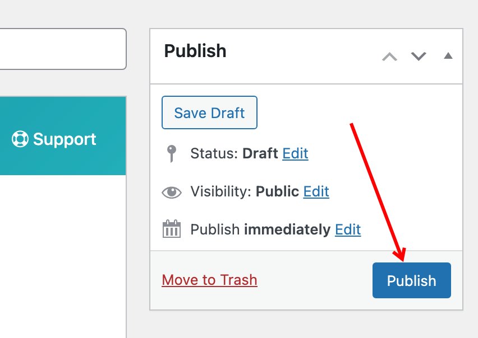The width and height of the screenshot is (478, 338).
Task: Click the Publish panel heading
Action: point(195,51)
